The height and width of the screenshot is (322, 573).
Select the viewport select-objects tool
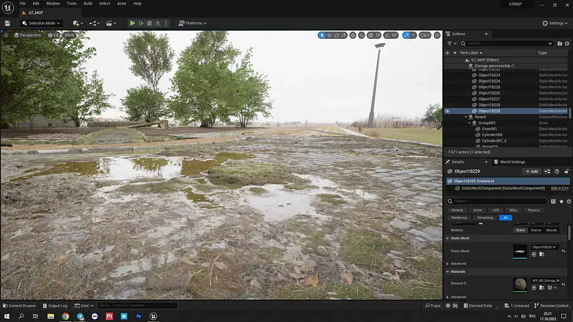coord(321,35)
